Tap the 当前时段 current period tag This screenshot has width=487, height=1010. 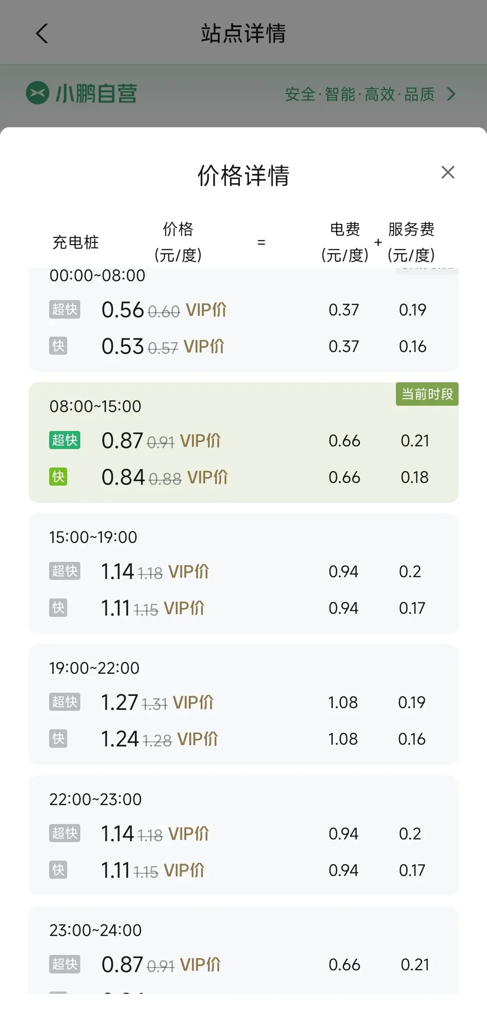click(427, 394)
